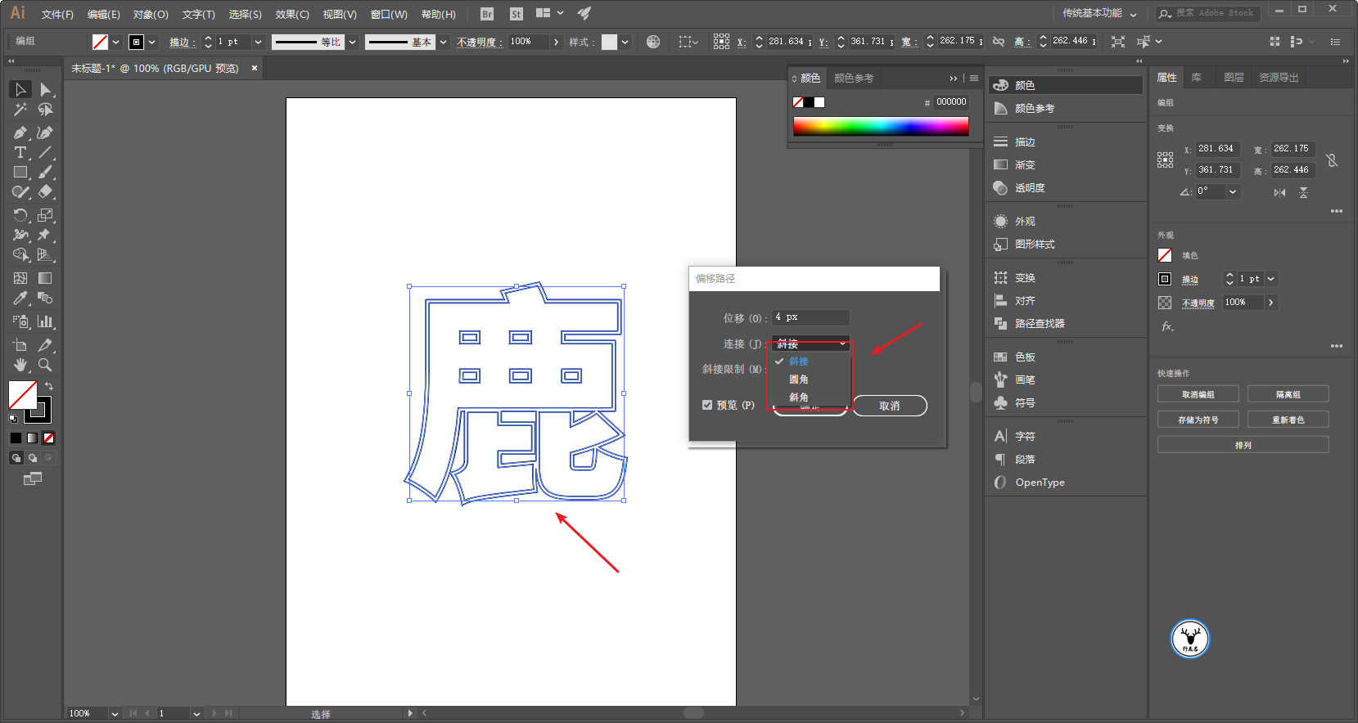Choose the Rectangle tool

[x=20, y=172]
